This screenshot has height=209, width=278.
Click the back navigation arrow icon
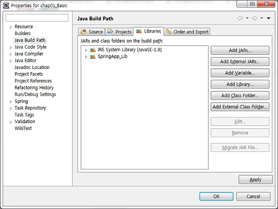tap(240, 18)
